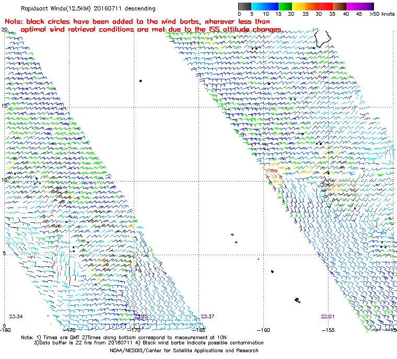Click the red 'optimal wind retrieval conditions' line
This screenshot has height=359, width=397.
pos(151,29)
